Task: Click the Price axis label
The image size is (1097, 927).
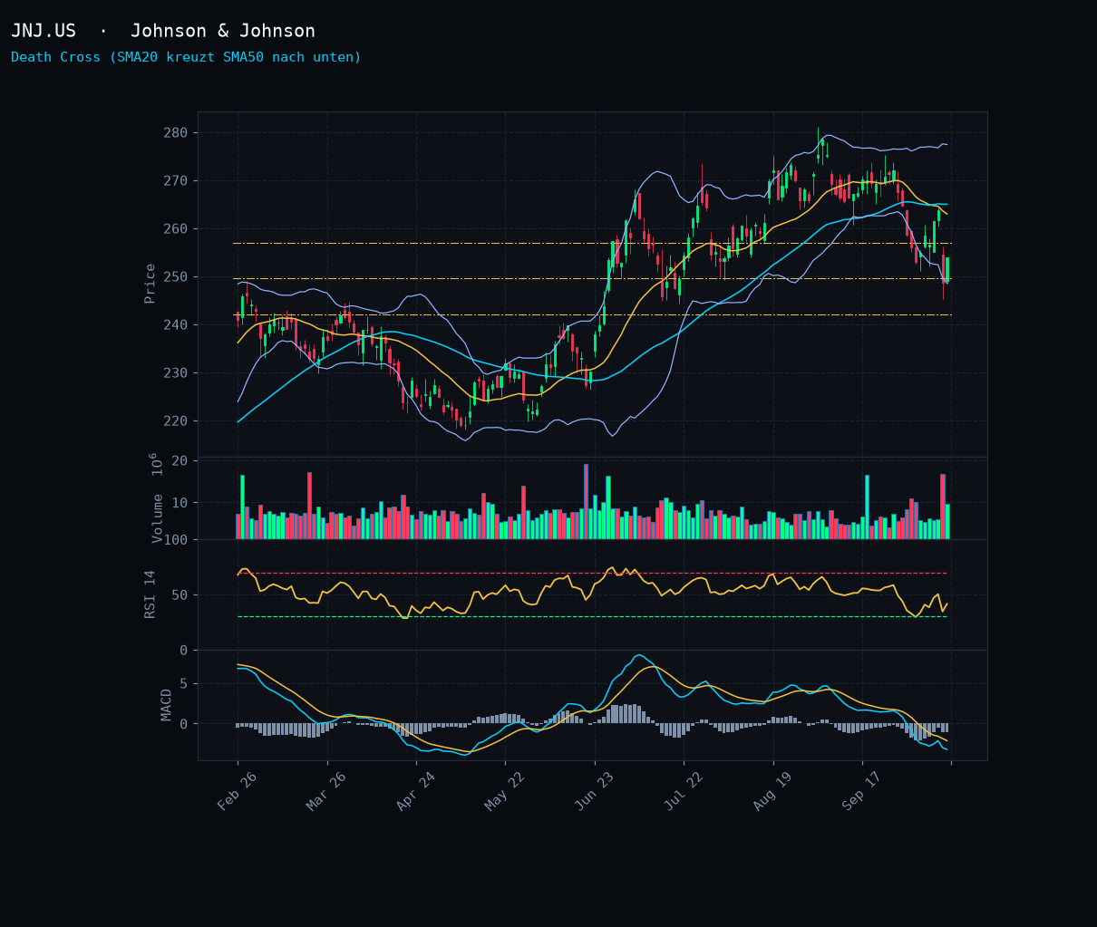Action: point(150,284)
